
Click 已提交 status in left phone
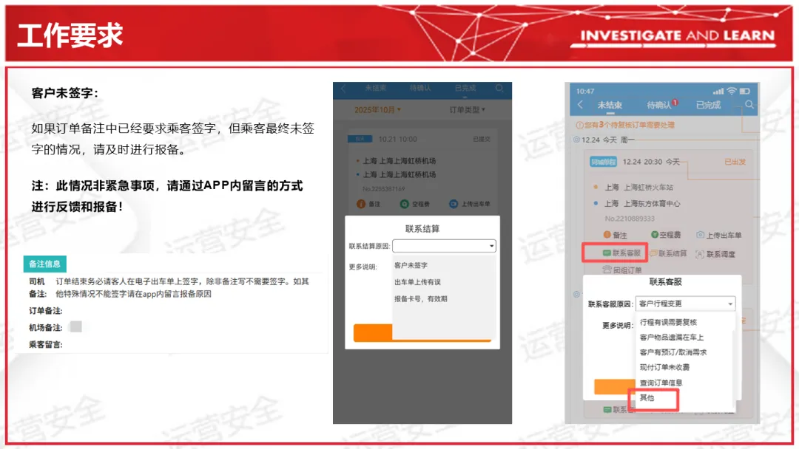(482, 139)
